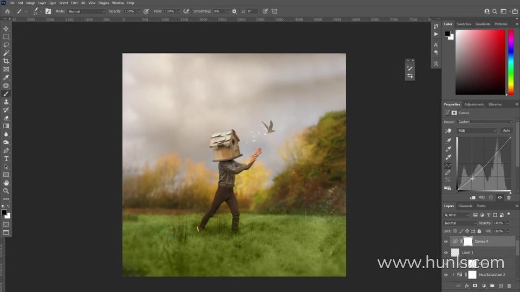Select the Horizontal Type tool
Image resolution: width=520 pixels, height=292 pixels.
6,158
